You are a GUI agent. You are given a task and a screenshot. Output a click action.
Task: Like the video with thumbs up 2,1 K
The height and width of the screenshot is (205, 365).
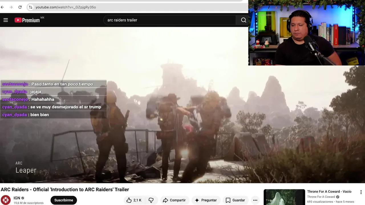coord(134,200)
